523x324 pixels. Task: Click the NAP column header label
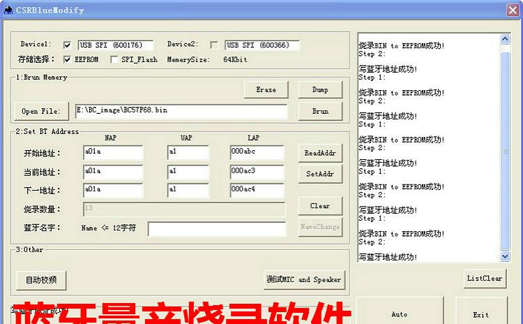click(x=110, y=138)
